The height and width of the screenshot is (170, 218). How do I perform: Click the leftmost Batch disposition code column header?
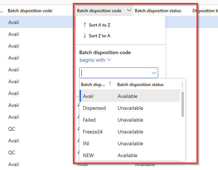pos(30,11)
